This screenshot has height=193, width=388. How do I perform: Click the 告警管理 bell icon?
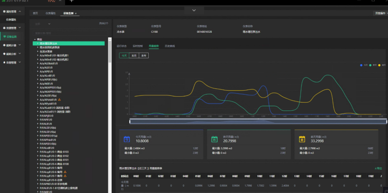tap(4, 63)
